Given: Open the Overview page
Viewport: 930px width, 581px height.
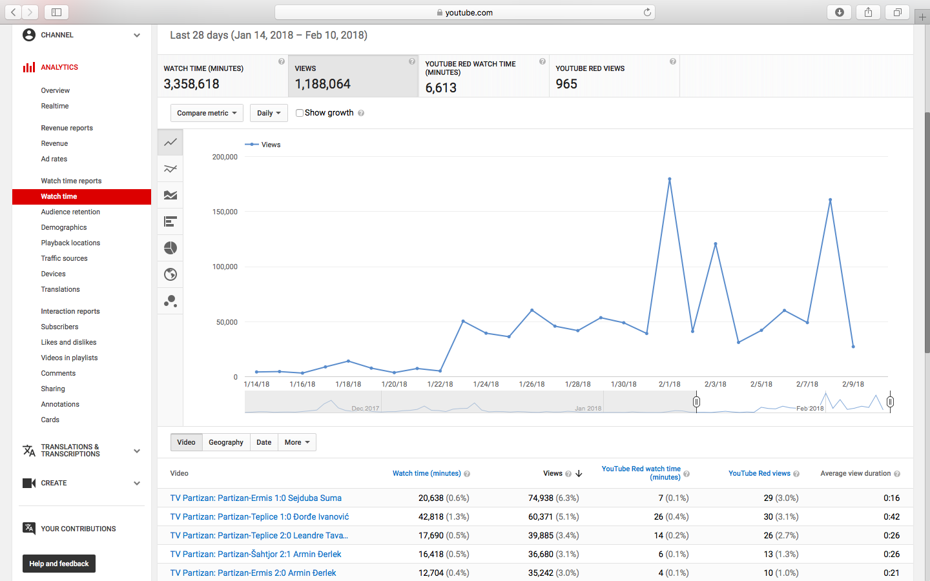Looking at the screenshot, I should 56,90.
